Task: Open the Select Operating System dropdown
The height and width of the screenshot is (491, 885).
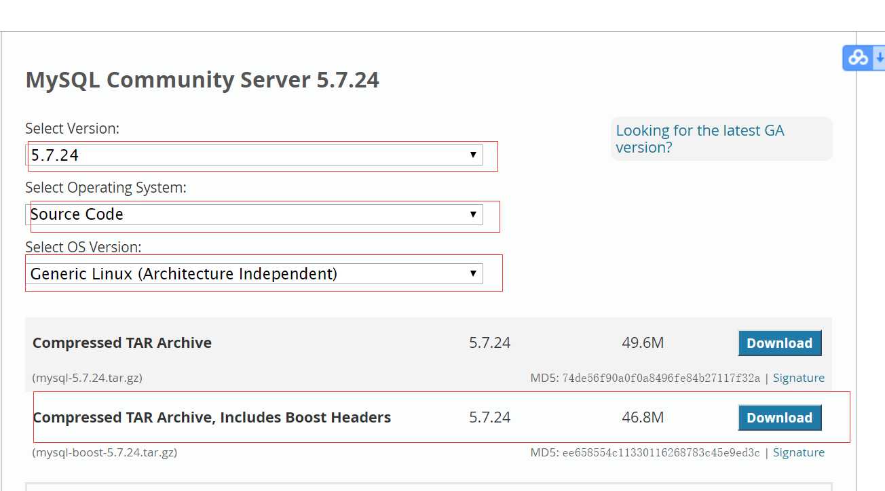Action: pos(255,214)
